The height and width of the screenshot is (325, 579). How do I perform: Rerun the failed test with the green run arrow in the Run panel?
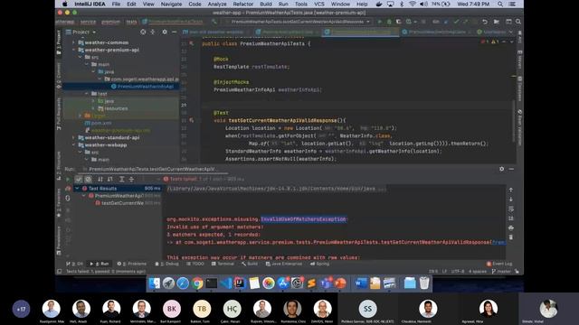tap(68, 180)
